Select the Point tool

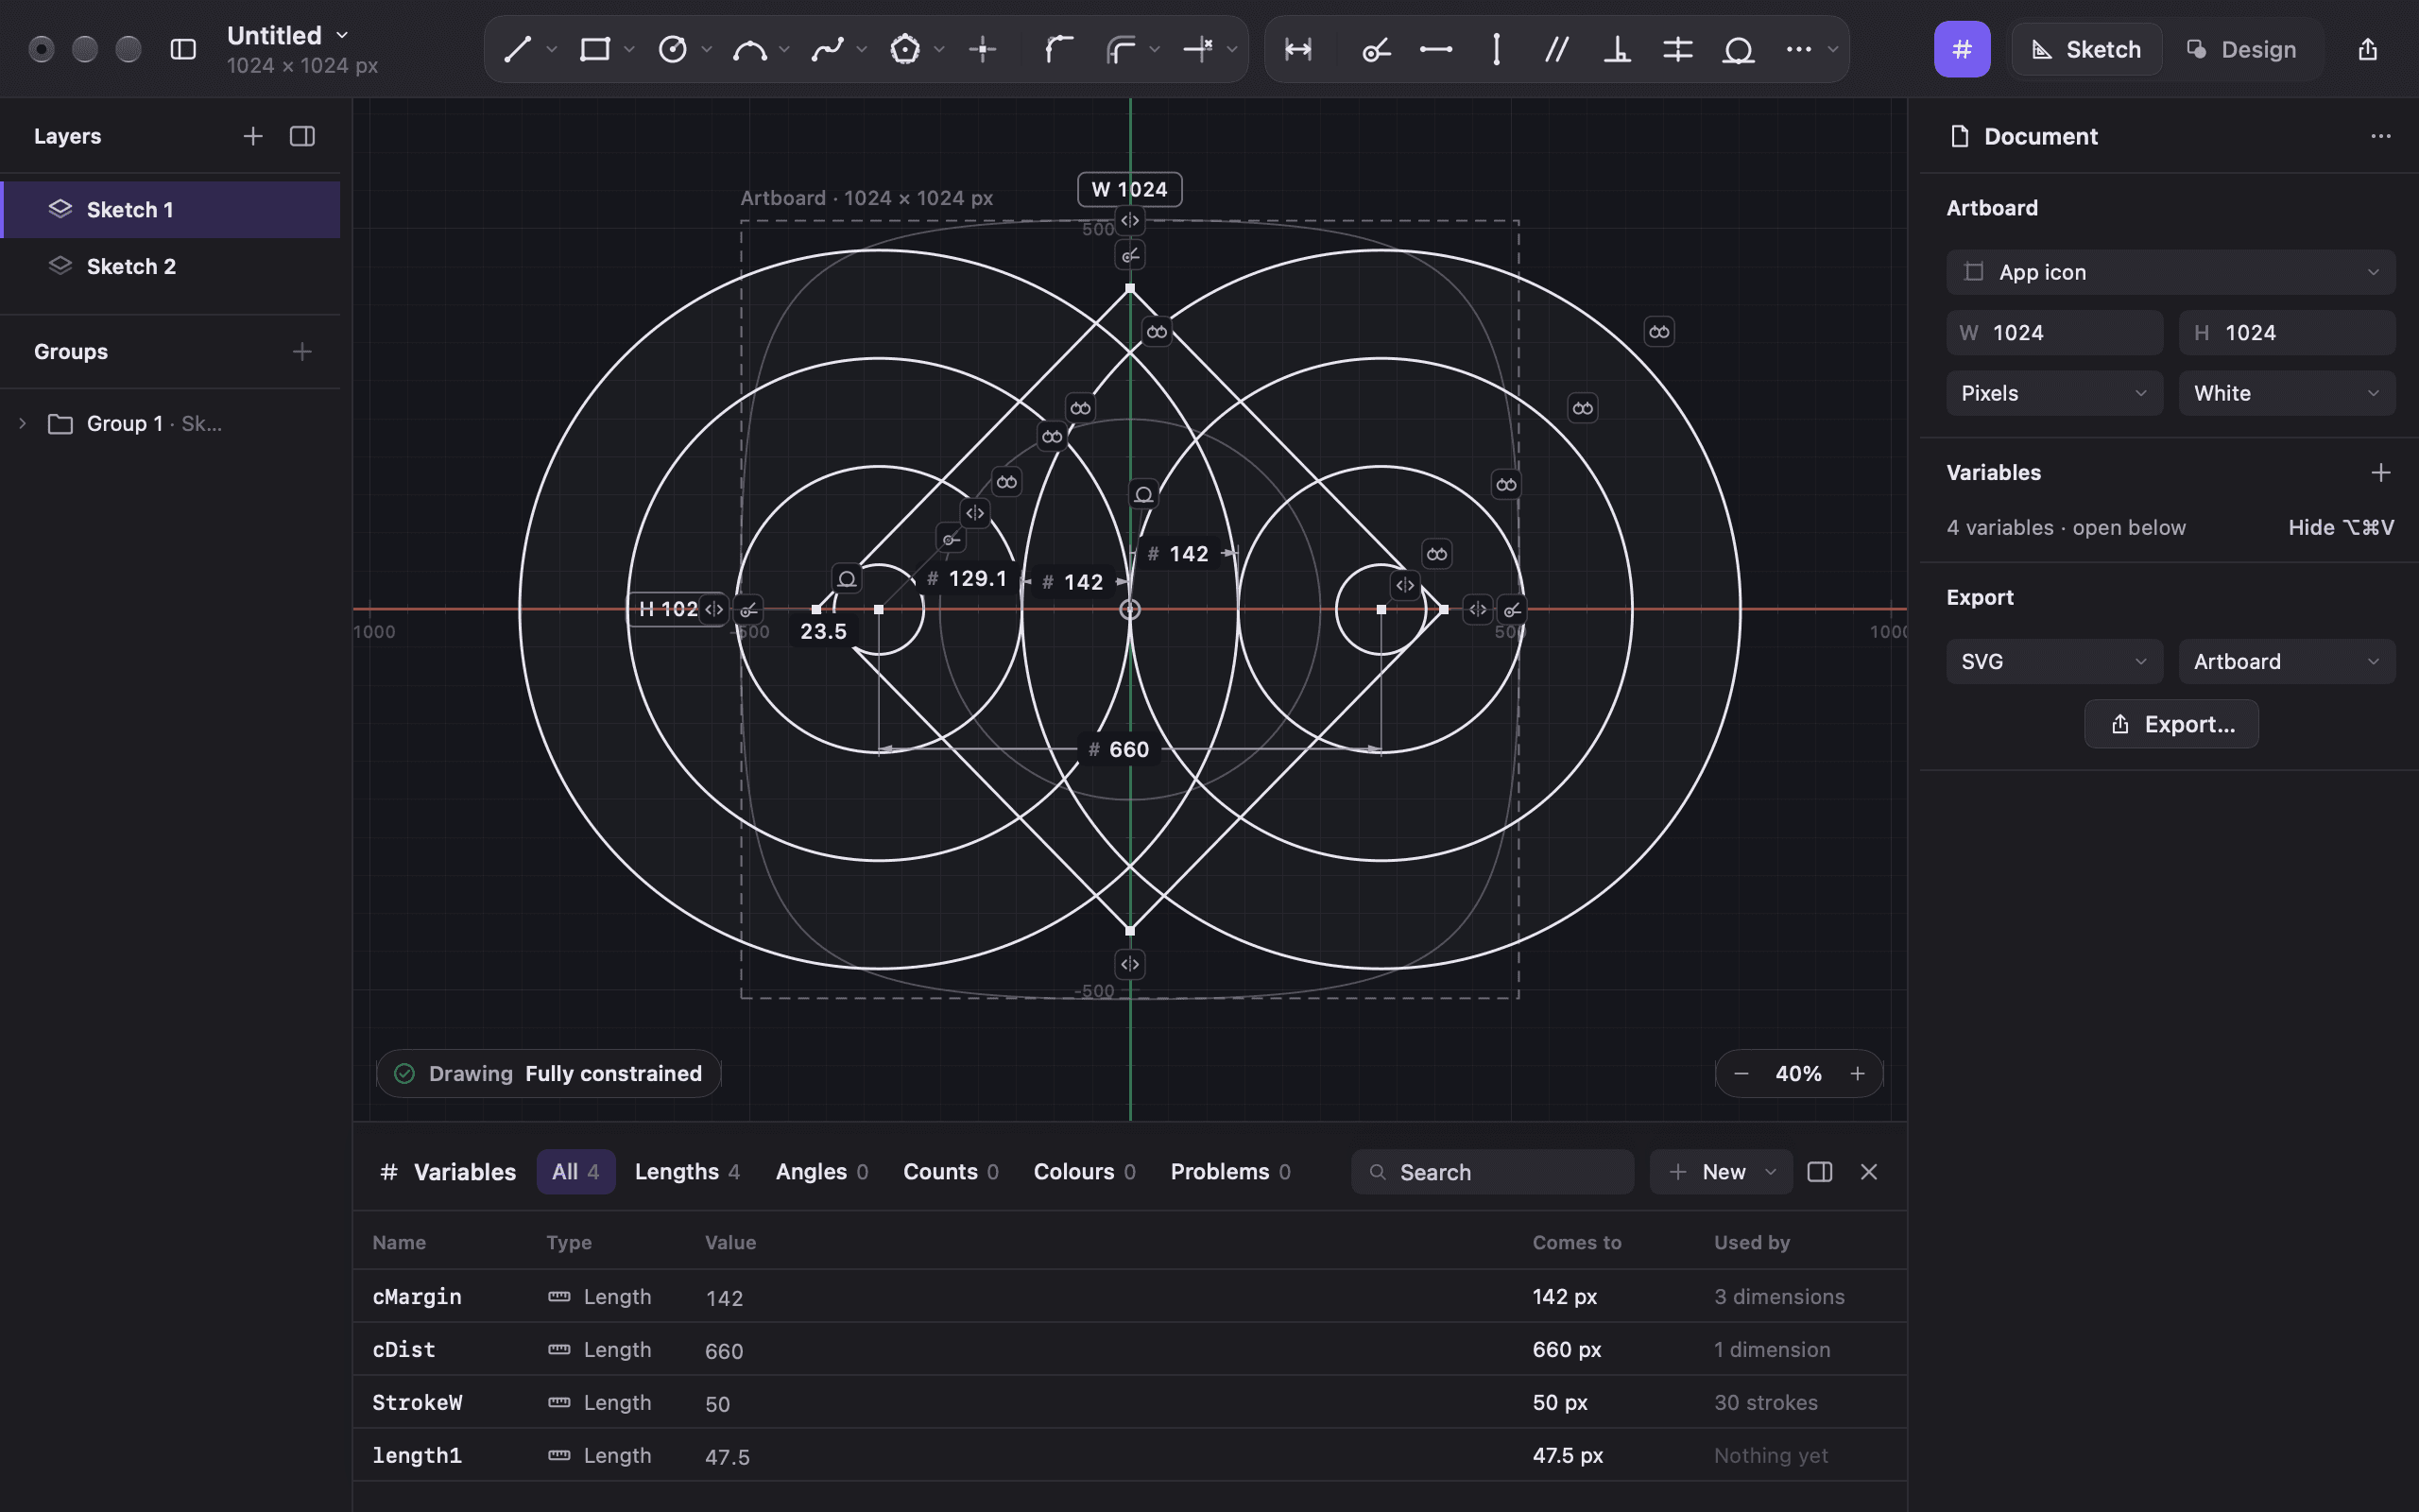pyautogui.click(x=983, y=49)
